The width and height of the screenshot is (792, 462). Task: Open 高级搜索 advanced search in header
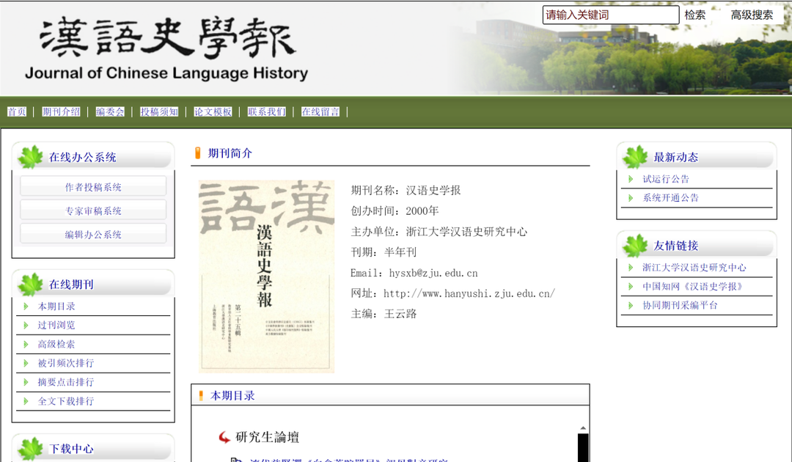752,15
